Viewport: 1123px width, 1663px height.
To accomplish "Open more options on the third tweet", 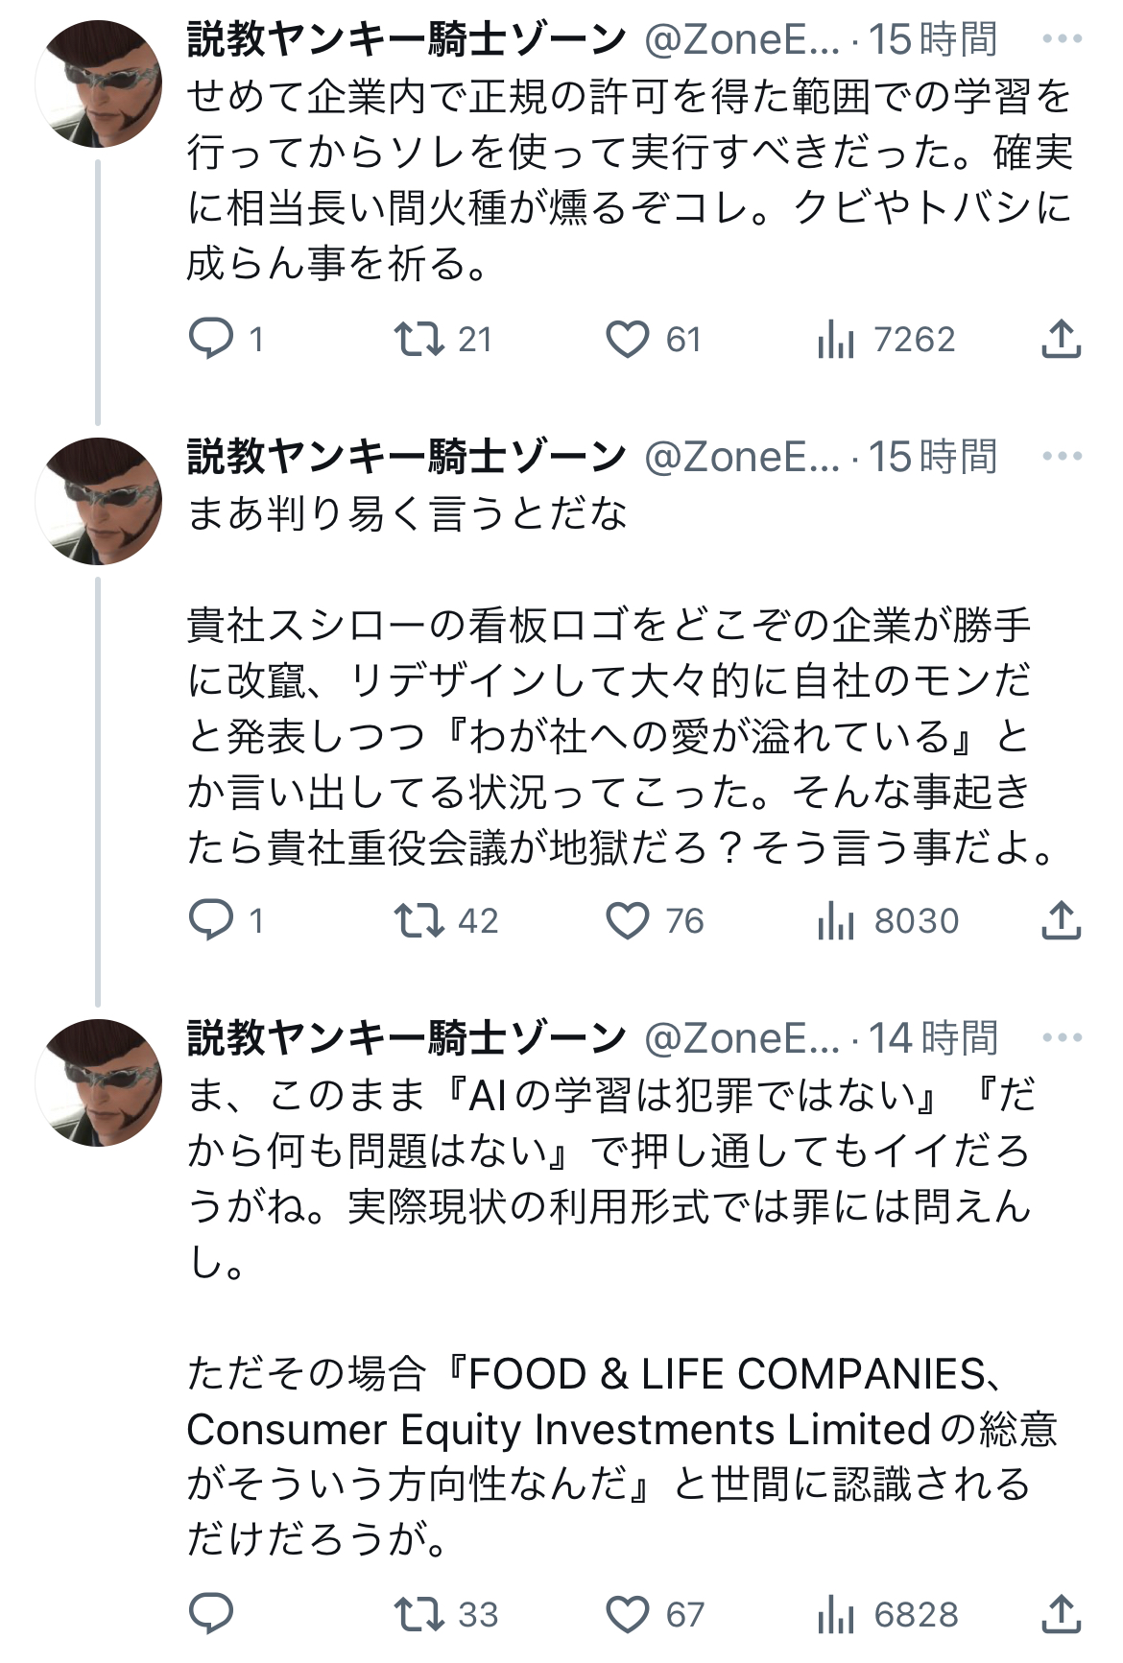I will pyautogui.click(x=1062, y=1037).
